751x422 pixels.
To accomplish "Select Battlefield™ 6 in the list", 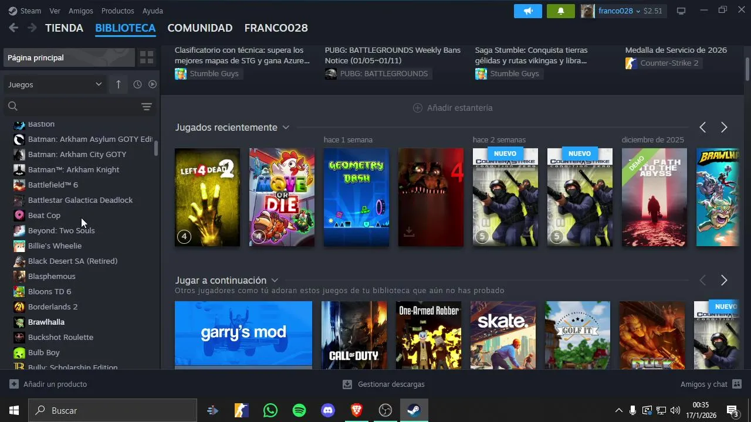I will 53,185.
